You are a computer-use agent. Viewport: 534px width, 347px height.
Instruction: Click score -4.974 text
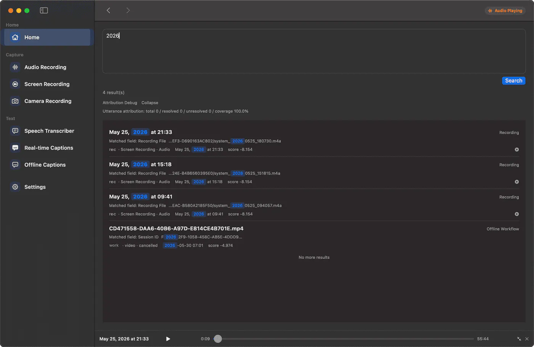220,246
